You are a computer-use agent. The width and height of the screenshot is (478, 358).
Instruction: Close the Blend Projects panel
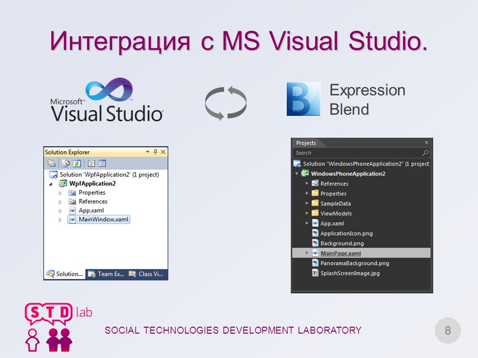tap(427, 143)
